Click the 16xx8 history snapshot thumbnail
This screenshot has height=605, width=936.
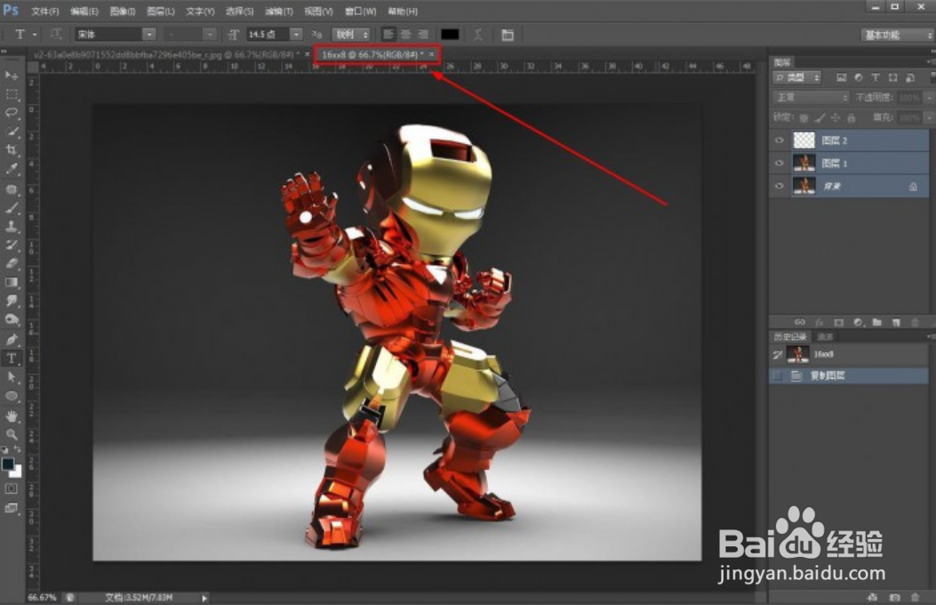(797, 354)
